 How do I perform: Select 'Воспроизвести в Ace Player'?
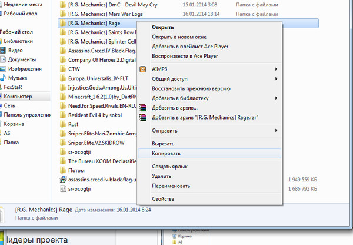[x=185, y=56]
